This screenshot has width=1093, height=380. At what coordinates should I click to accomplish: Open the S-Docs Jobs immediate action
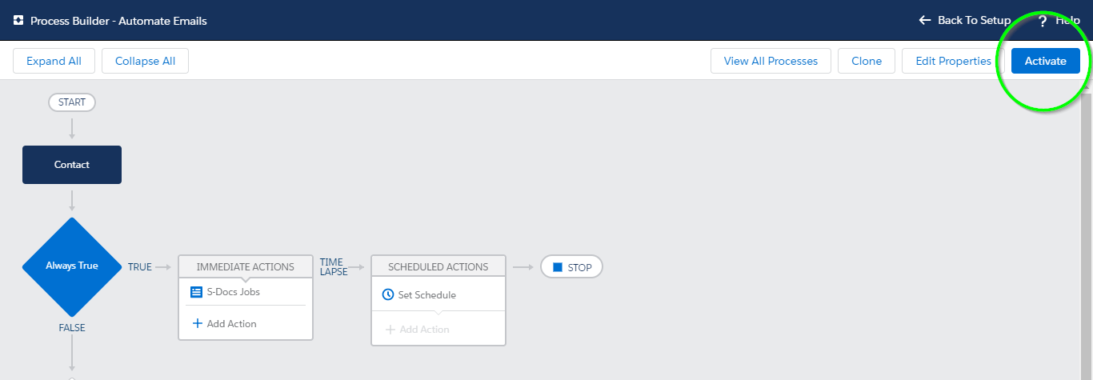click(234, 292)
